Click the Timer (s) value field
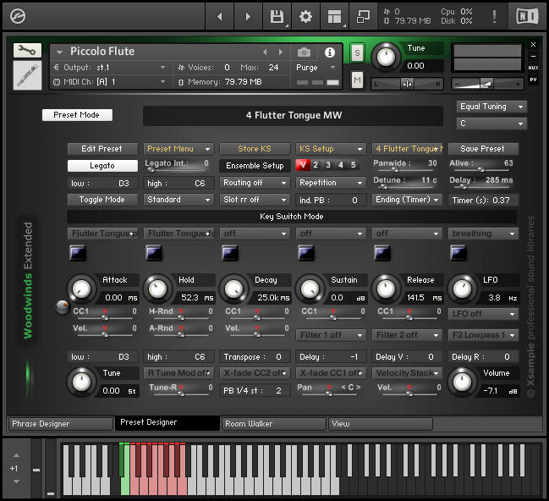The width and height of the screenshot is (549, 501). pos(483,200)
